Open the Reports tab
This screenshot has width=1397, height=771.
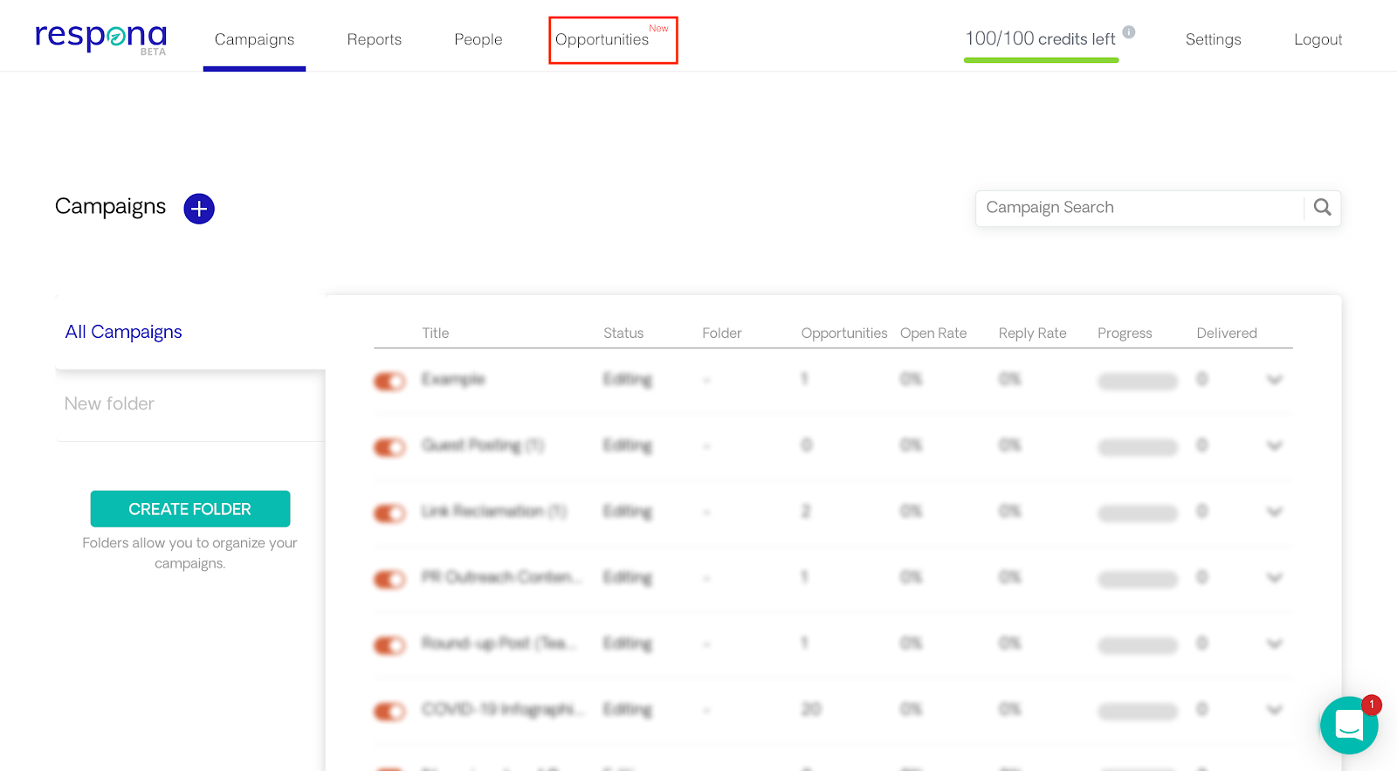click(x=375, y=39)
